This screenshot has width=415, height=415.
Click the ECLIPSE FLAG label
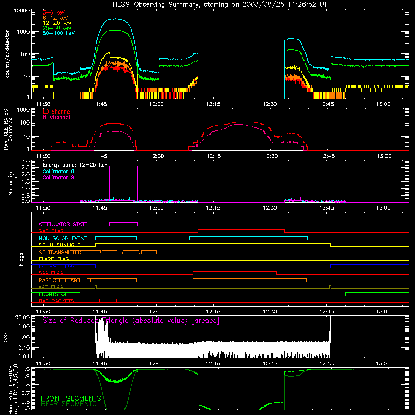(x=57, y=266)
